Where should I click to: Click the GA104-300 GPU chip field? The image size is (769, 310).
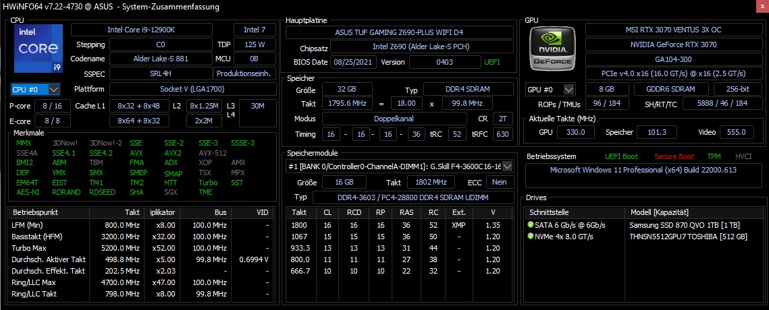click(675, 59)
